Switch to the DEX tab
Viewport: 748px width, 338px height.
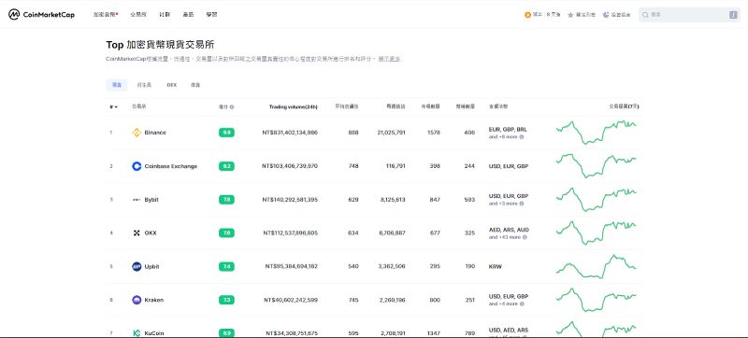click(172, 85)
